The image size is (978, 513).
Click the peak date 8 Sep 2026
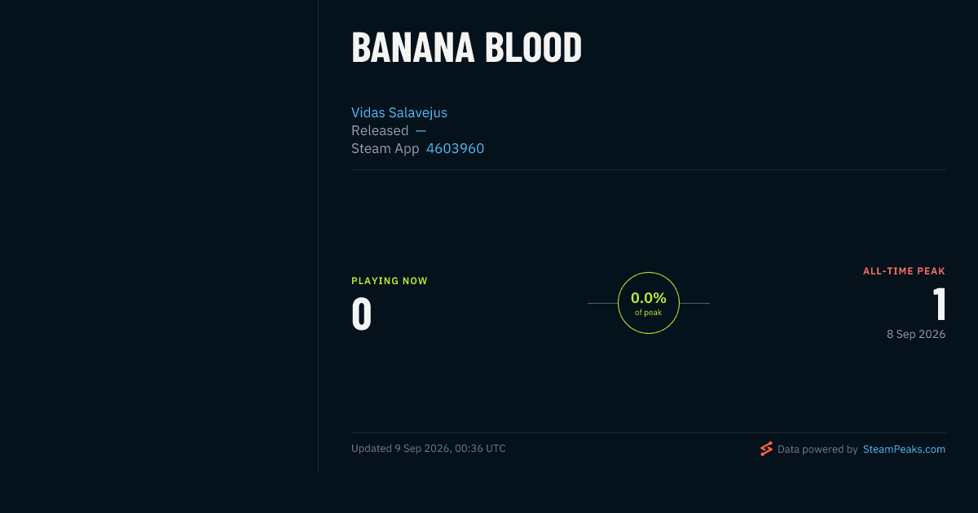pyautogui.click(x=916, y=334)
